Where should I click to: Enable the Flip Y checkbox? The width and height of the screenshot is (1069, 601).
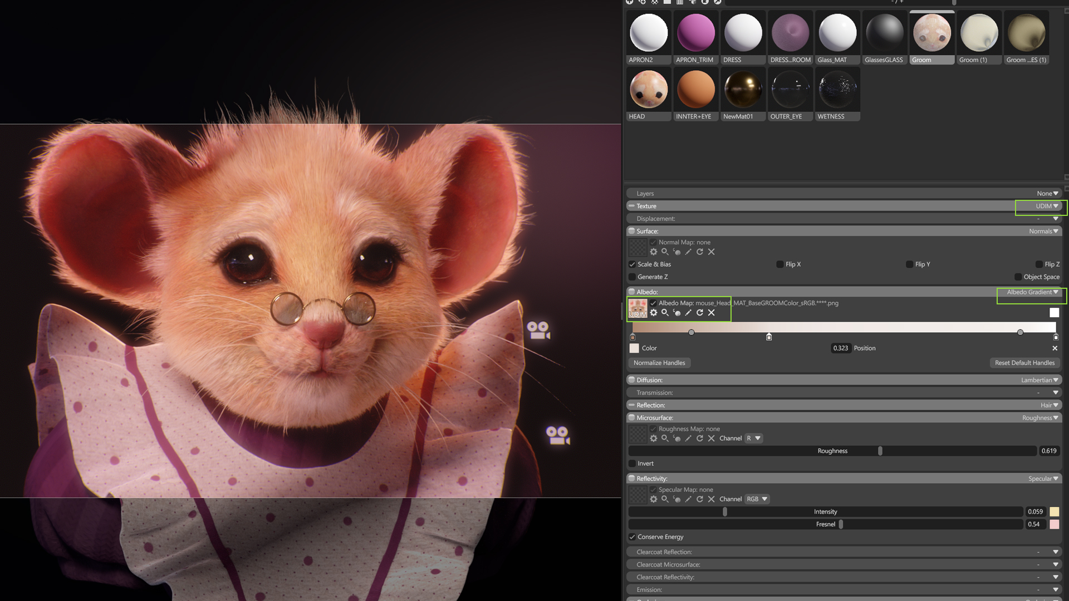pyautogui.click(x=909, y=264)
